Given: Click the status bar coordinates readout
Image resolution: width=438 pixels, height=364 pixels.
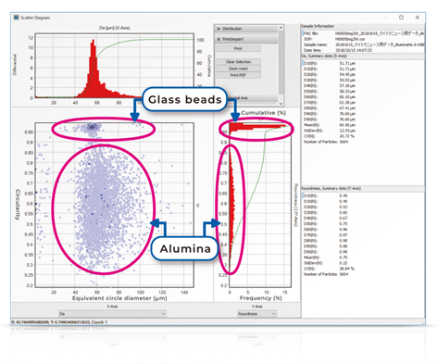Looking at the screenshot, I should [59, 322].
